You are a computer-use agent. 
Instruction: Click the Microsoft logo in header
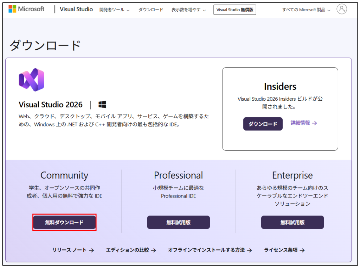[26, 9]
